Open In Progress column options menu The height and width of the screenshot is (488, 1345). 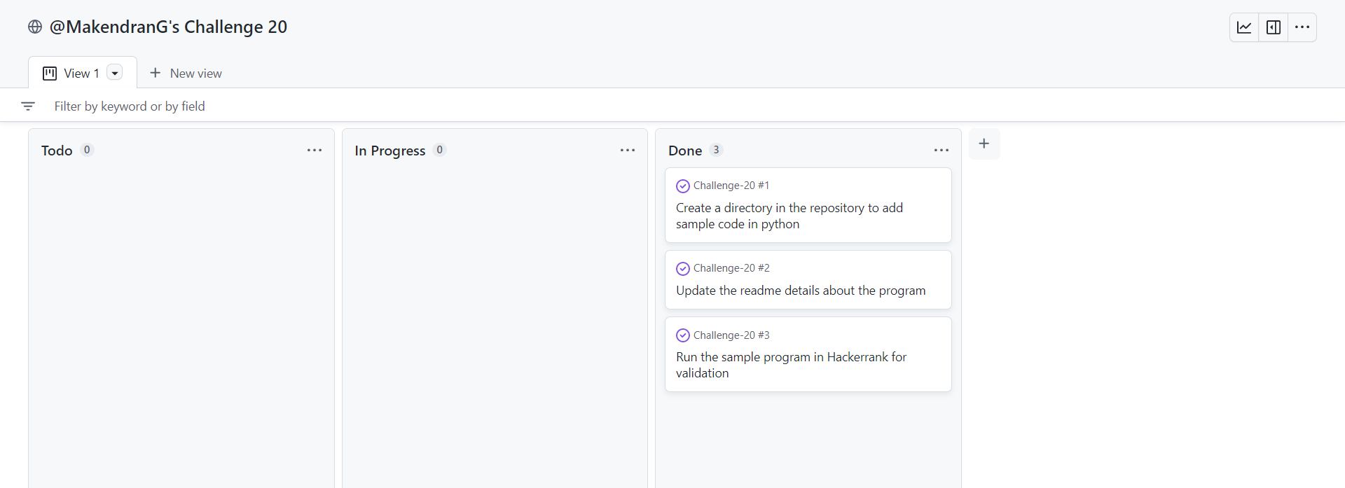(628, 151)
